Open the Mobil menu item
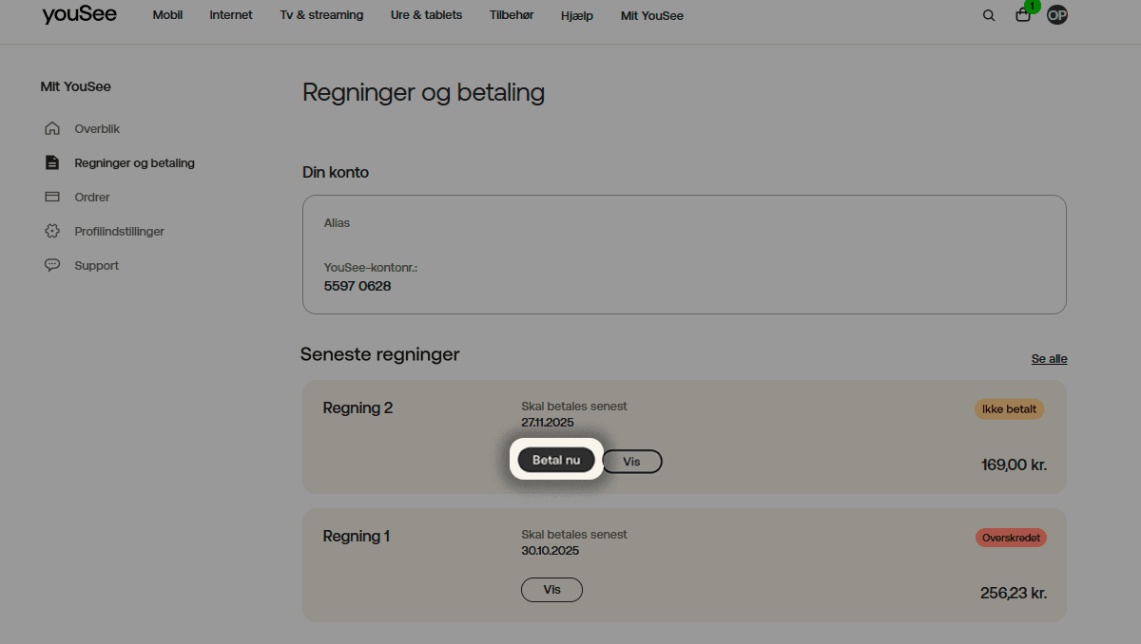The width and height of the screenshot is (1141, 644). (x=167, y=15)
